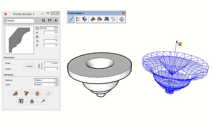Screen dimensions: 213x120
Task: Select the solid grey bowl model
Action: (x=99, y=74)
